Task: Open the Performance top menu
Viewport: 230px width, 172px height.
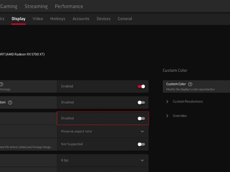Action: [69, 6]
